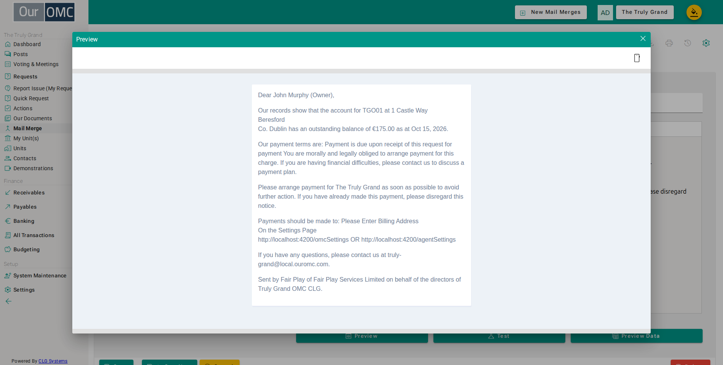
Task: Open The Truly Grand selector
Action: 645,12
